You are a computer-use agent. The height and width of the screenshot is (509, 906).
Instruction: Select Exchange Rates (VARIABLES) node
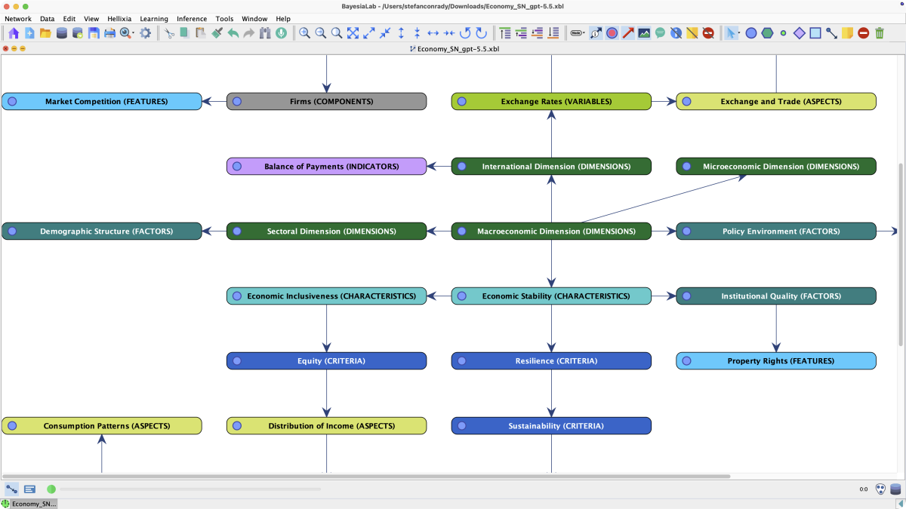pyautogui.click(x=551, y=102)
